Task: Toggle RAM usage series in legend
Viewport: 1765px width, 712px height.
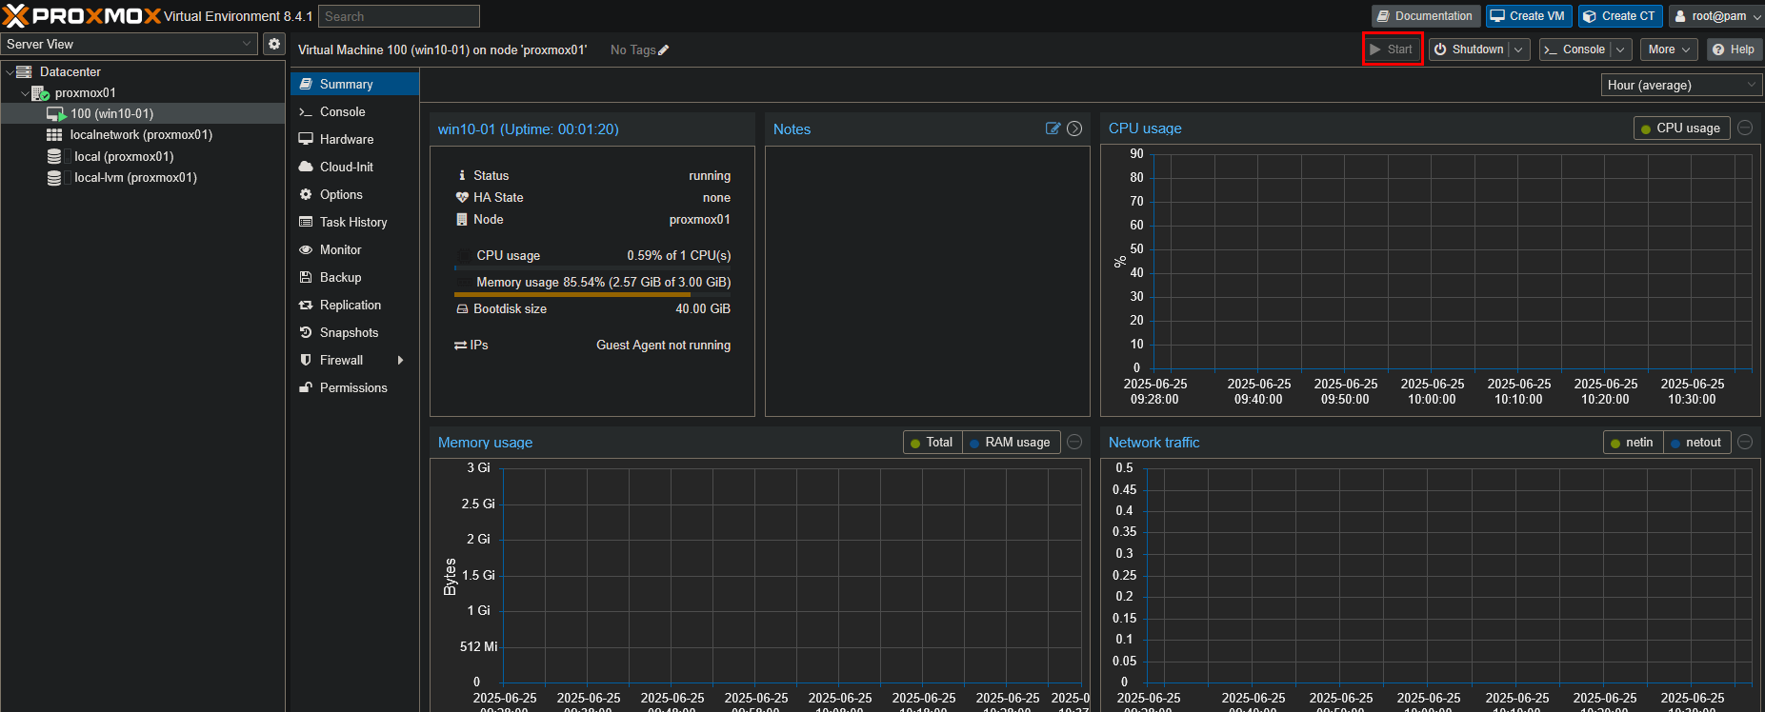Action: tap(1011, 443)
